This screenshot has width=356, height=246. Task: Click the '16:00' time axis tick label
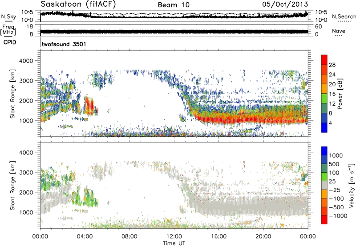pos(218,237)
